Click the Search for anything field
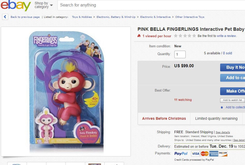This screenshot has height=165, width=245. pos(150,5)
